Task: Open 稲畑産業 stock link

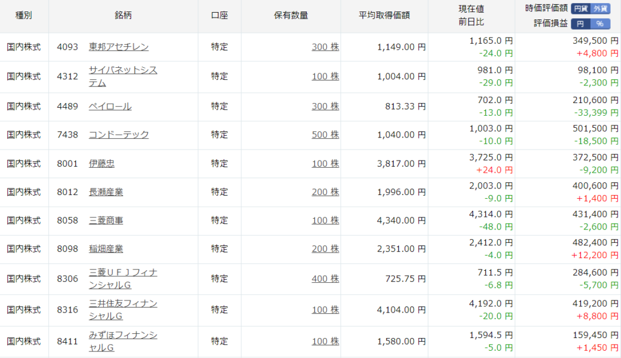Action: click(x=106, y=249)
